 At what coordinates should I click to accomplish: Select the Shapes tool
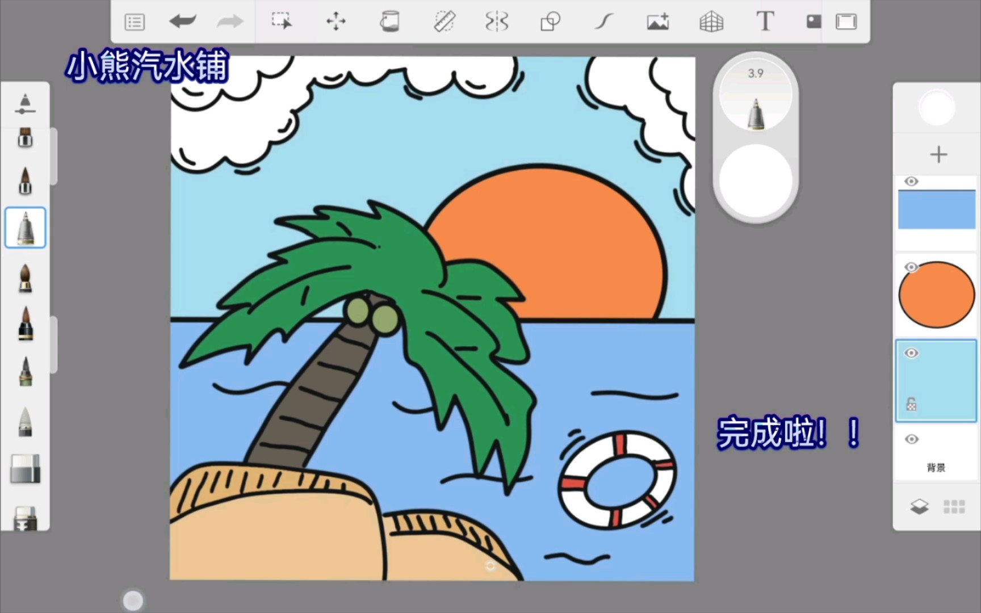(x=550, y=22)
